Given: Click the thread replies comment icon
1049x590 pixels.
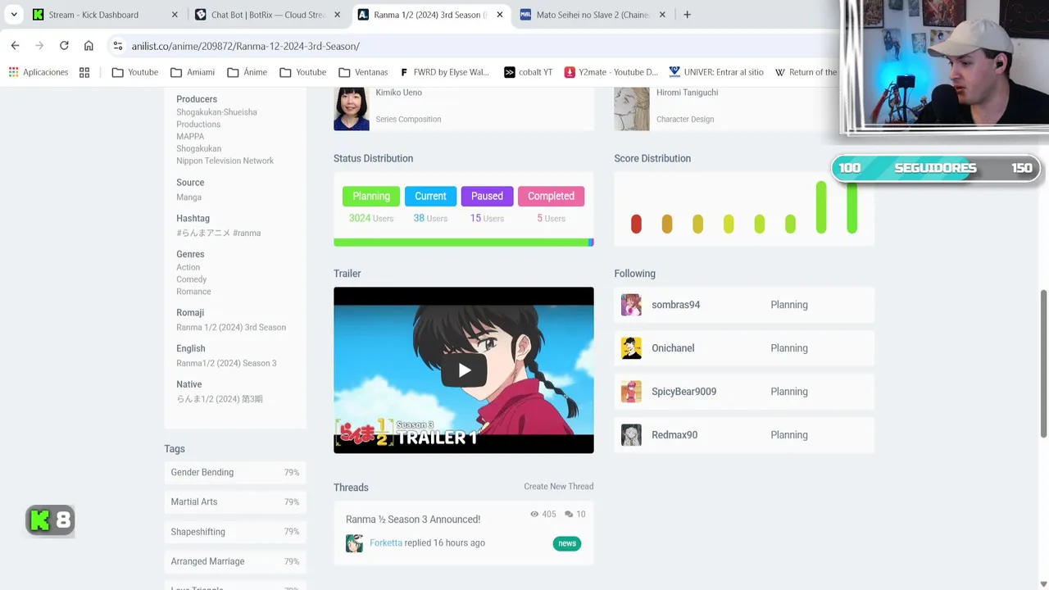Looking at the screenshot, I should pyautogui.click(x=569, y=515).
